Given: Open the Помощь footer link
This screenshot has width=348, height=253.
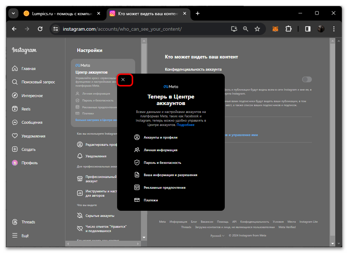Looking at the screenshot, I should 223,222.
